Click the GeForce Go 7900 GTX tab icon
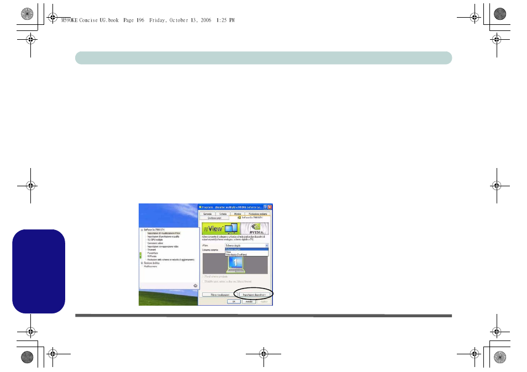This screenshot has height=372, width=527. [x=239, y=218]
